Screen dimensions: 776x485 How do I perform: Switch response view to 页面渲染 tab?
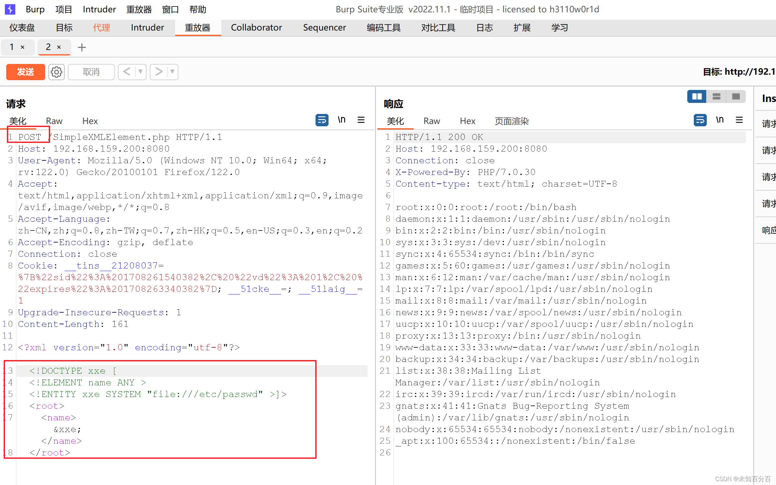click(511, 121)
